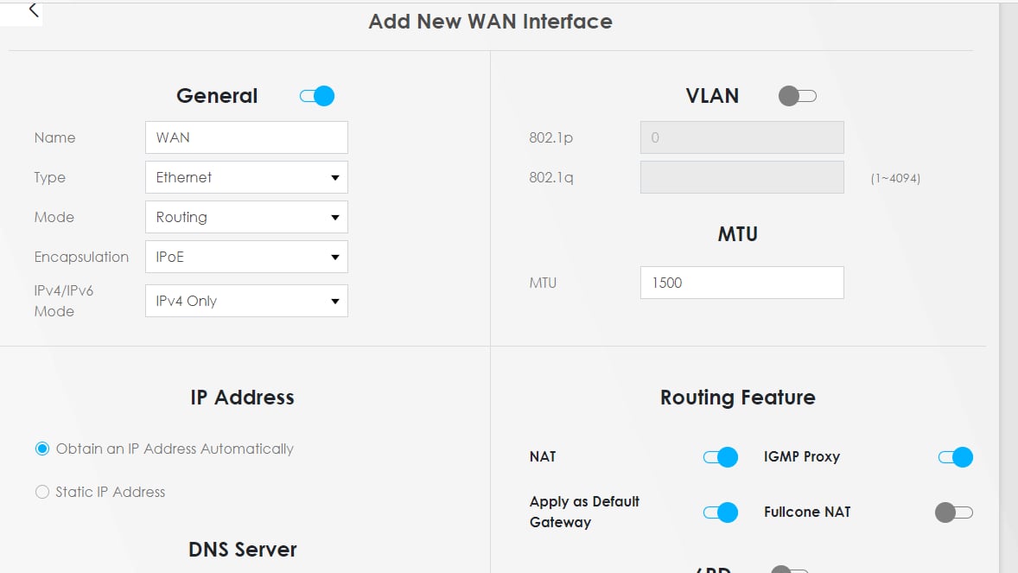This screenshot has height=573, width=1018.
Task: Click the back arrow icon
Action: (33, 10)
